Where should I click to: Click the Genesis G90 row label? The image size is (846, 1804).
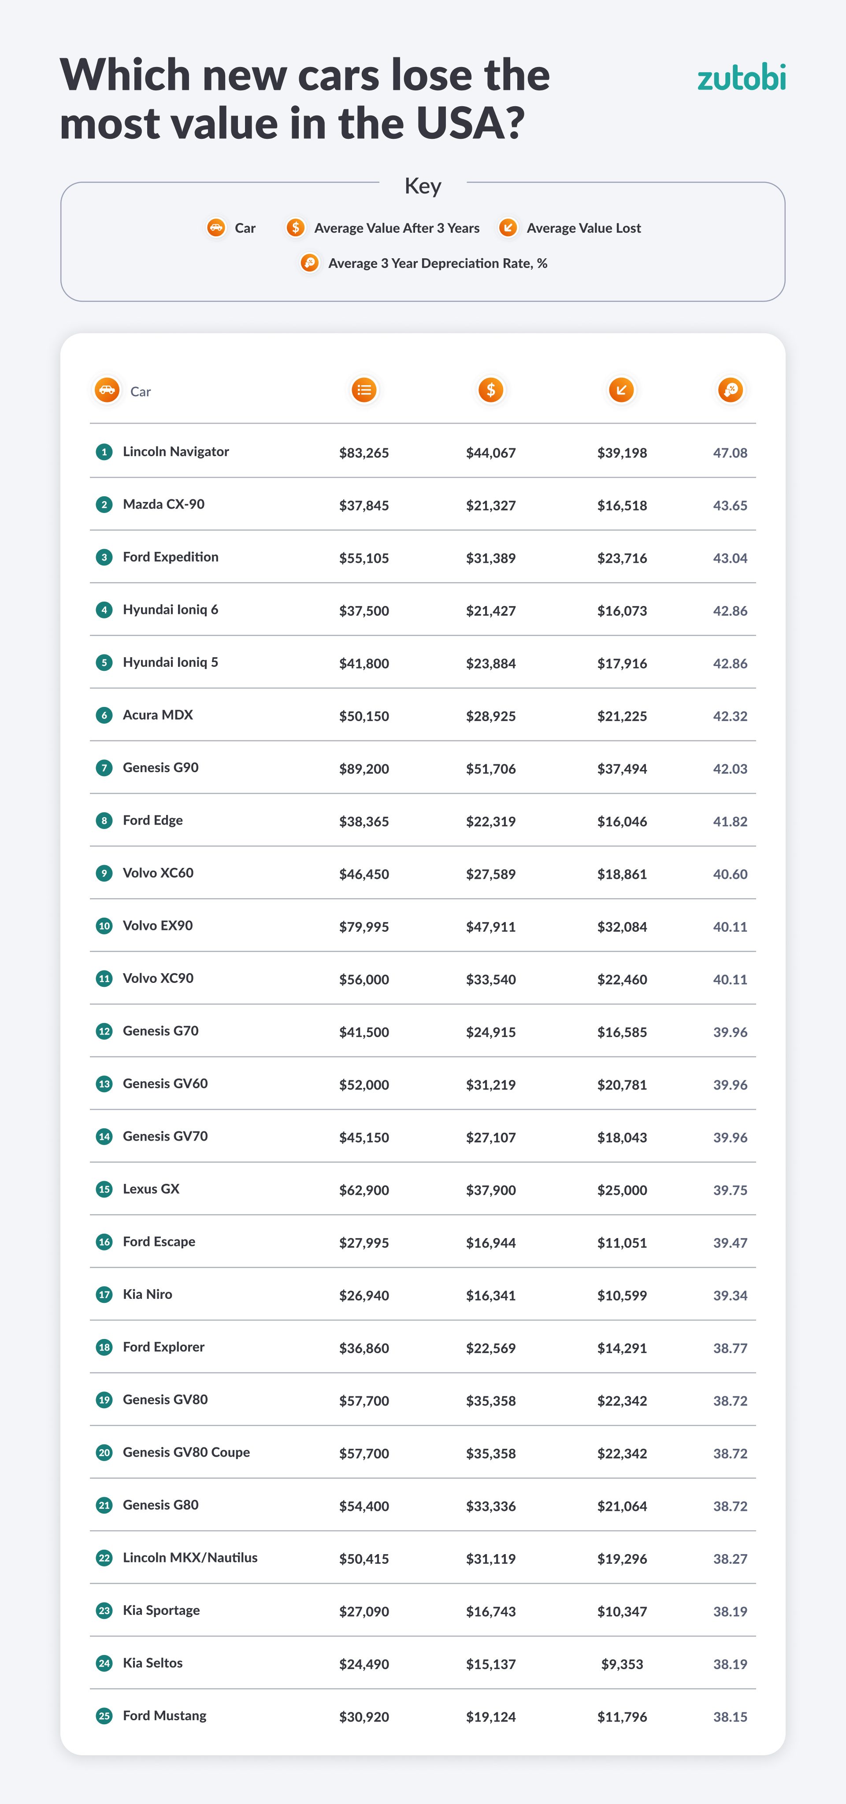[x=160, y=767]
